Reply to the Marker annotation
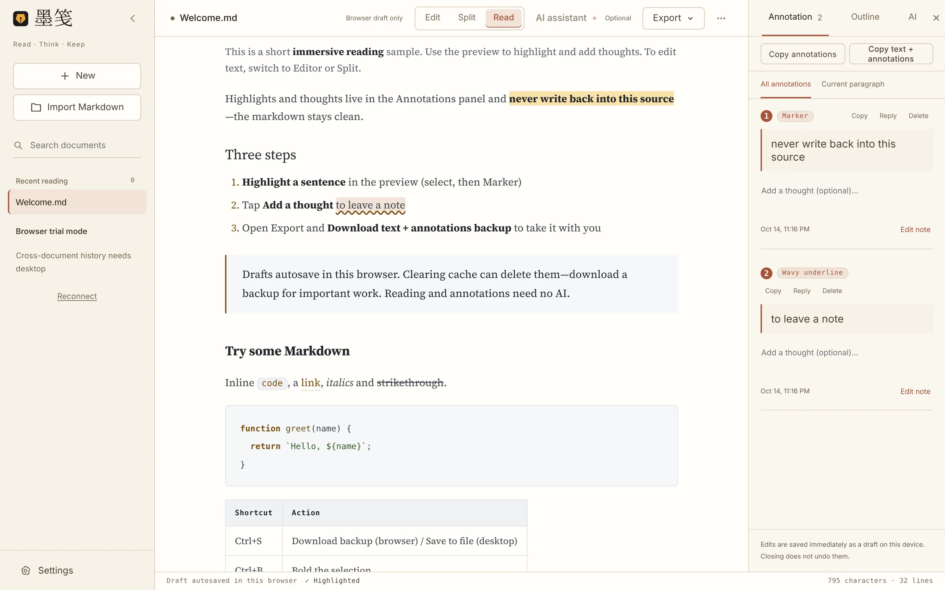This screenshot has height=590, width=945. click(x=888, y=116)
